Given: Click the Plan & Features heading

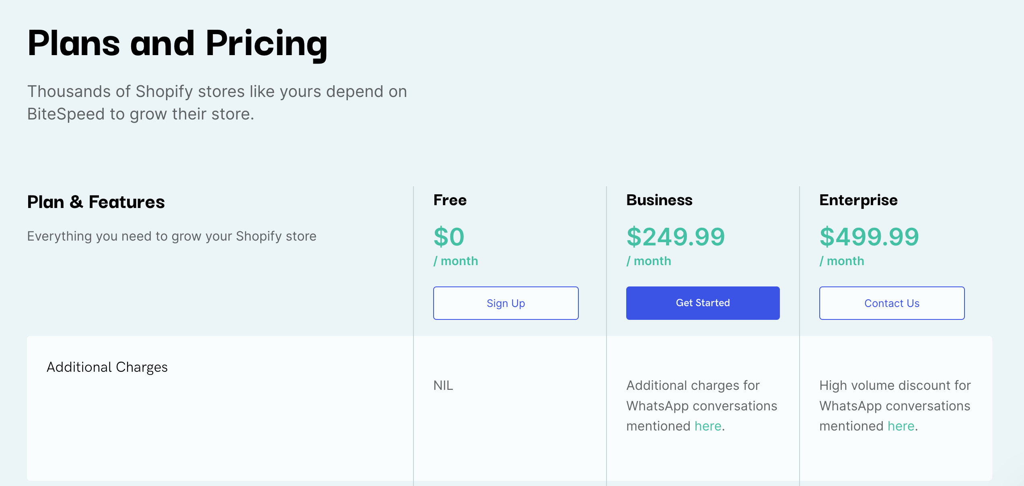Looking at the screenshot, I should 96,202.
